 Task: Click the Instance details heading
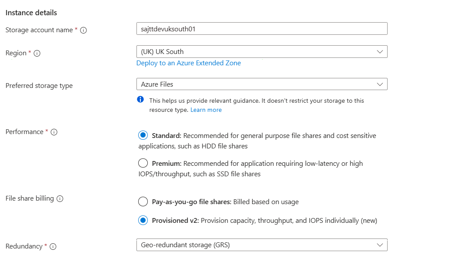31,13
